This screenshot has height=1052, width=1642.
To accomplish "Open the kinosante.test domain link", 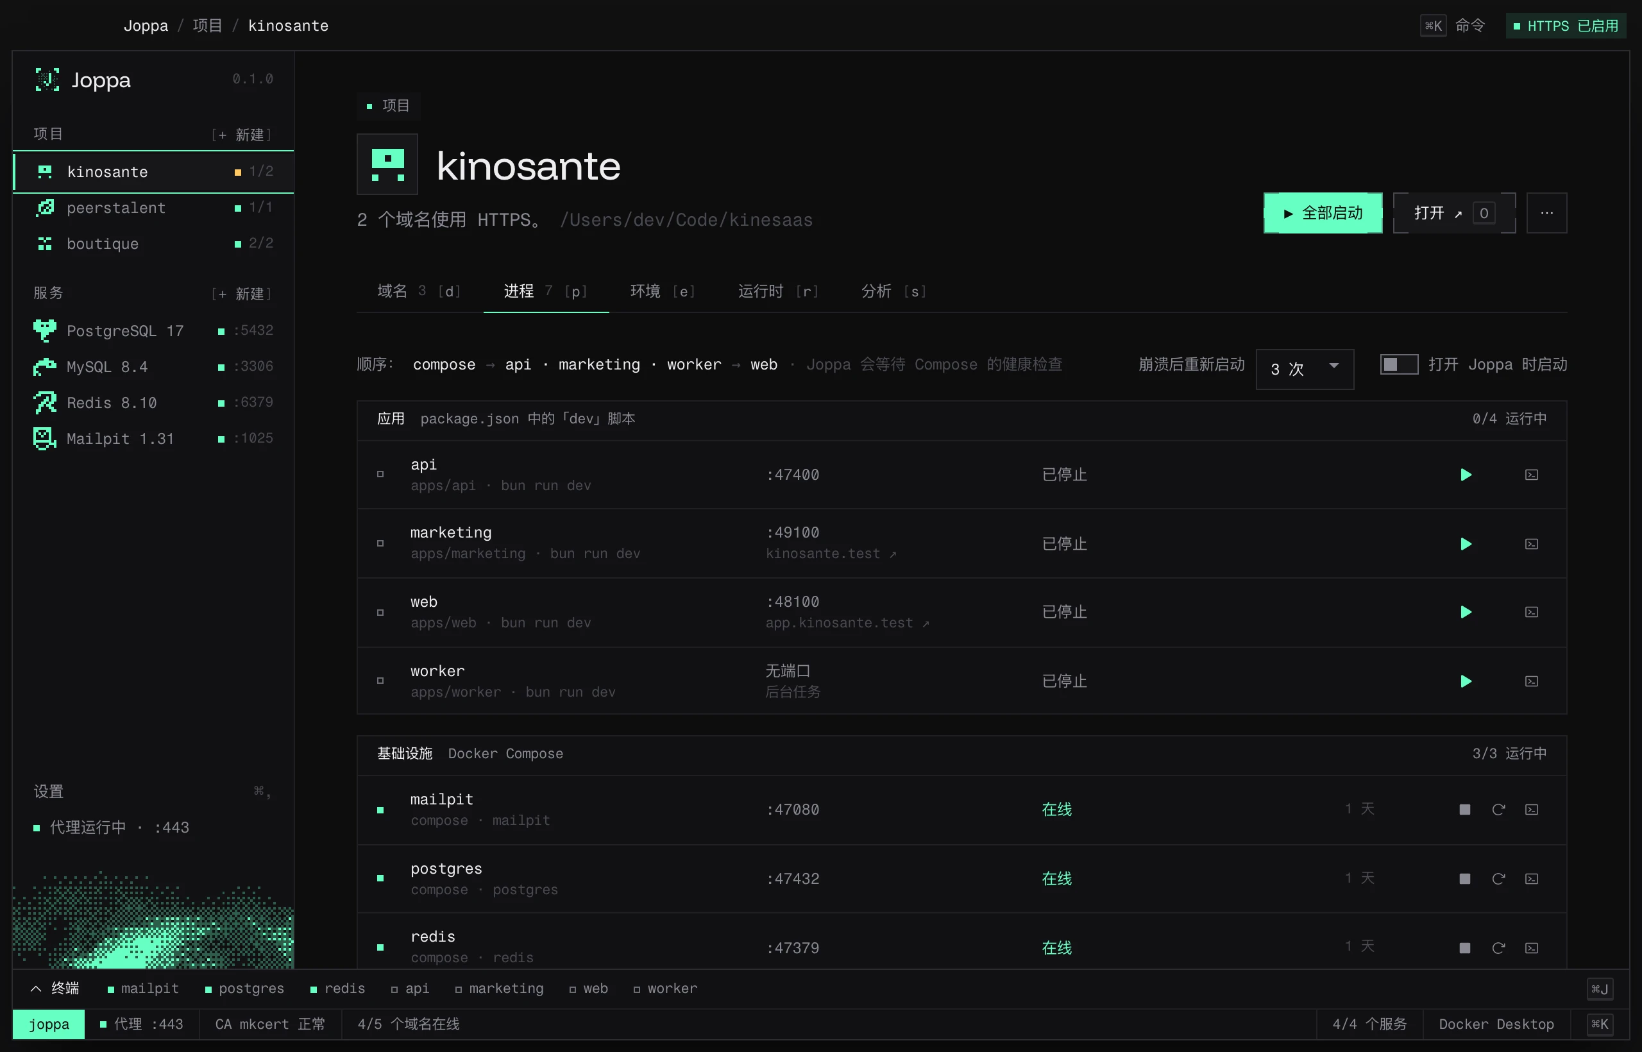I will tap(831, 554).
